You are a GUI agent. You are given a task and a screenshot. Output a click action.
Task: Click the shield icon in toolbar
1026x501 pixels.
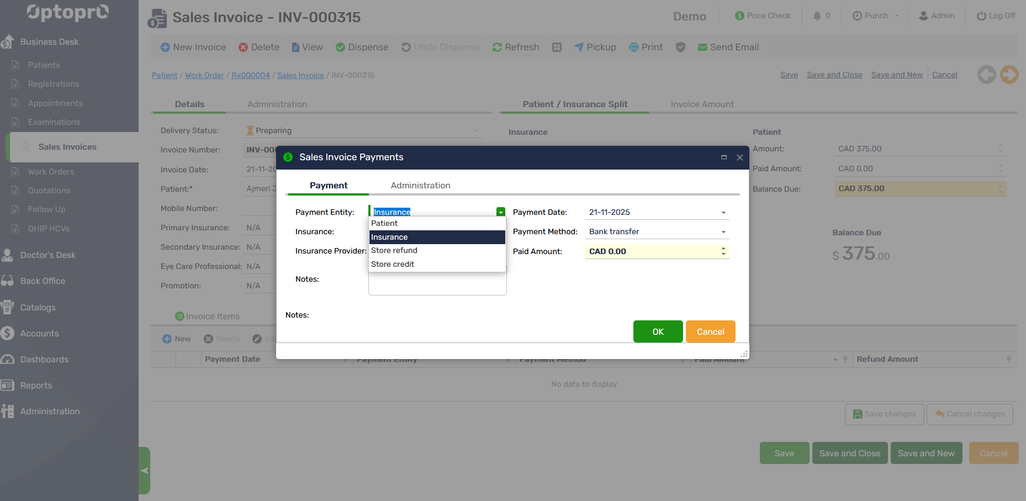[x=680, y=48]
